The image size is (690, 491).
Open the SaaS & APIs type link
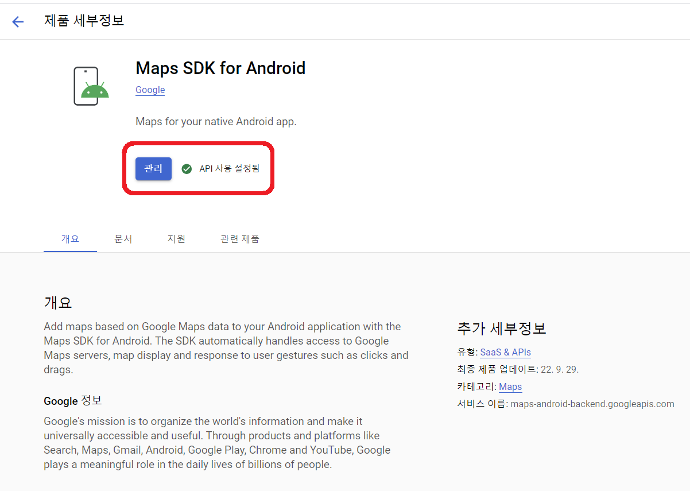tap(506, 352)
